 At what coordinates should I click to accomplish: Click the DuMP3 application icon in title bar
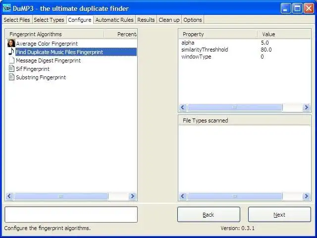tap(7, 8)
